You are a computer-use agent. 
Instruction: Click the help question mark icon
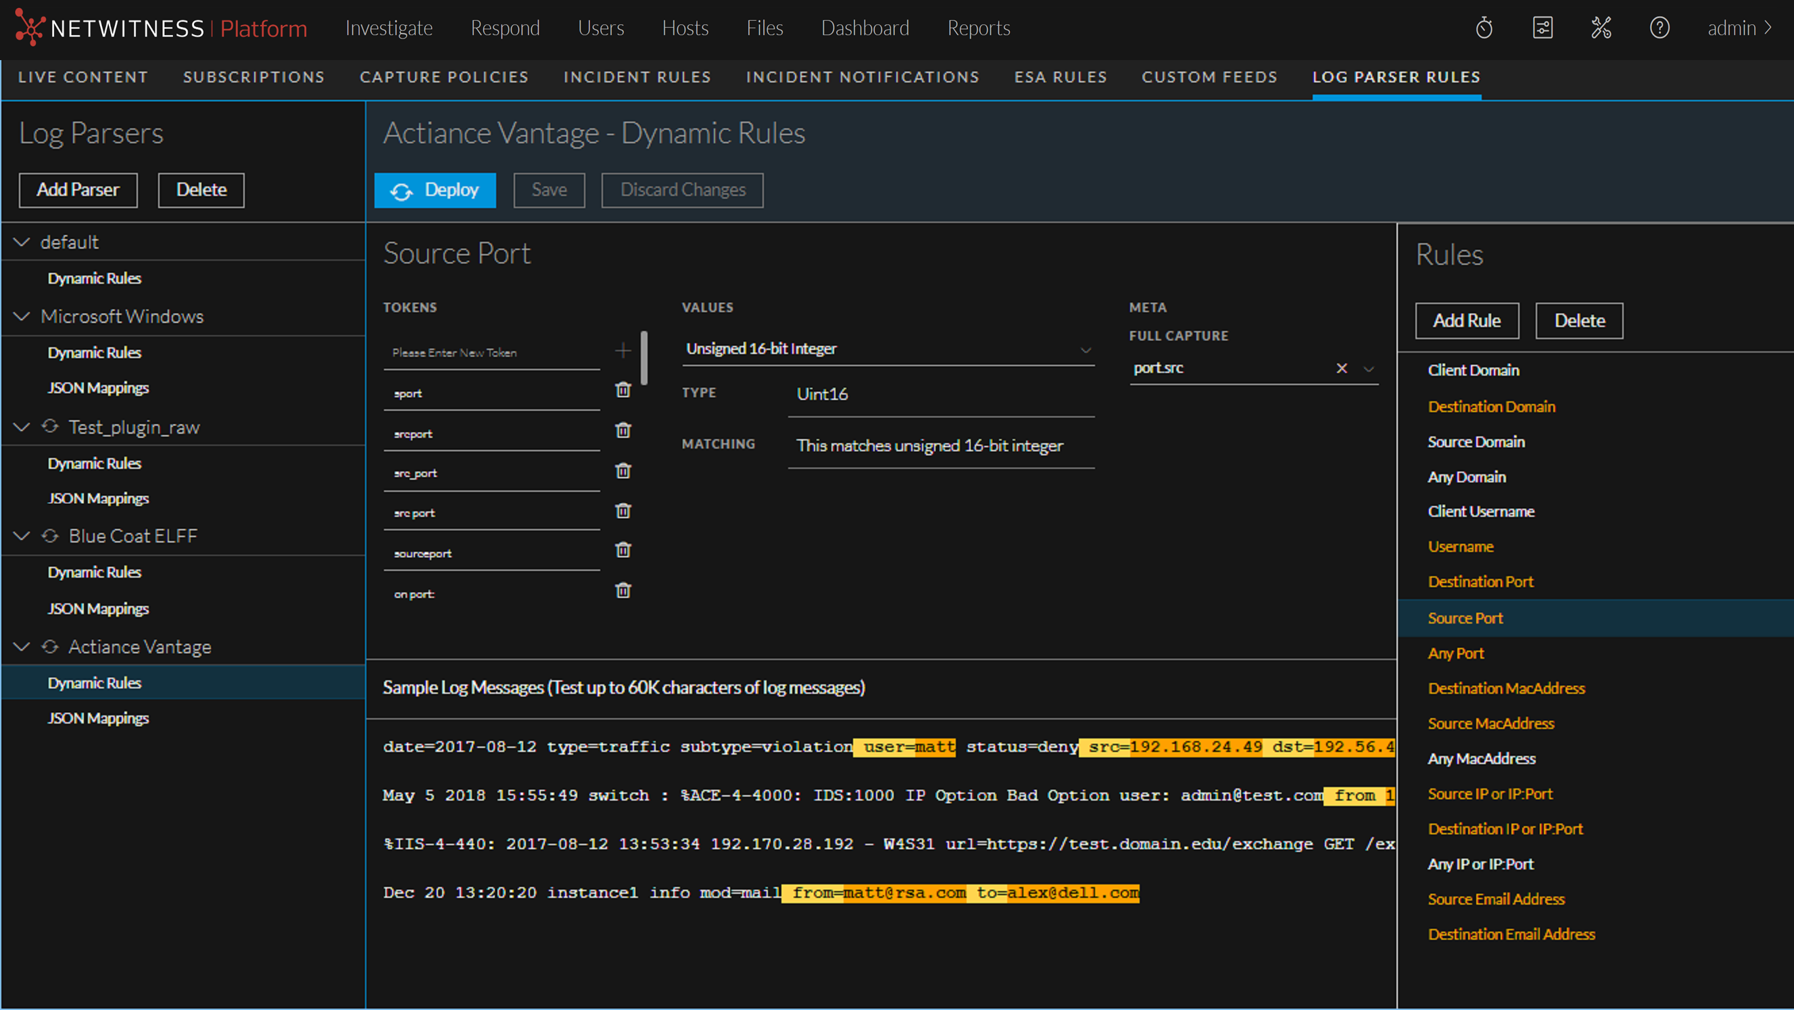(1659, 28)
